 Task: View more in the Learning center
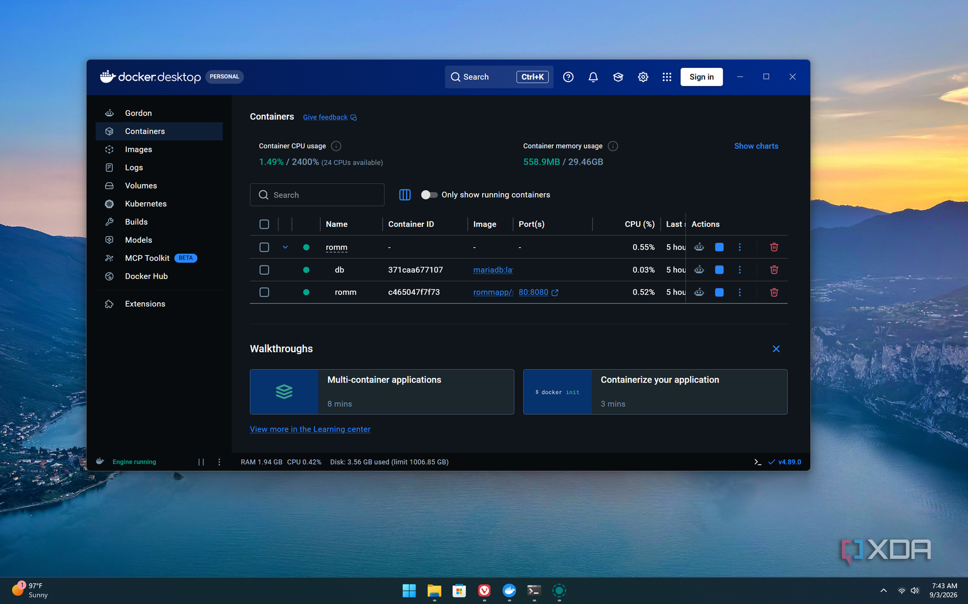click(x=310, y=429)
